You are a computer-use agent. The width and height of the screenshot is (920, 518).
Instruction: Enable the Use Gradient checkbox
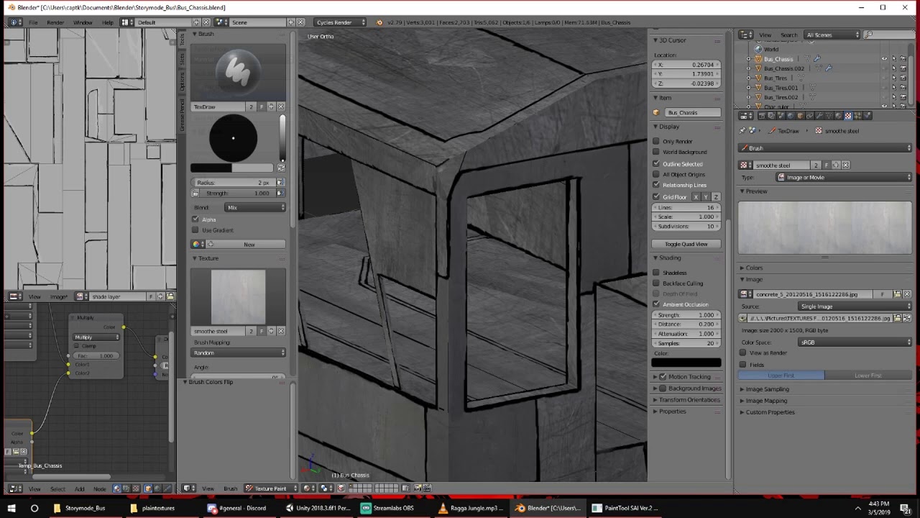[195, 230]
